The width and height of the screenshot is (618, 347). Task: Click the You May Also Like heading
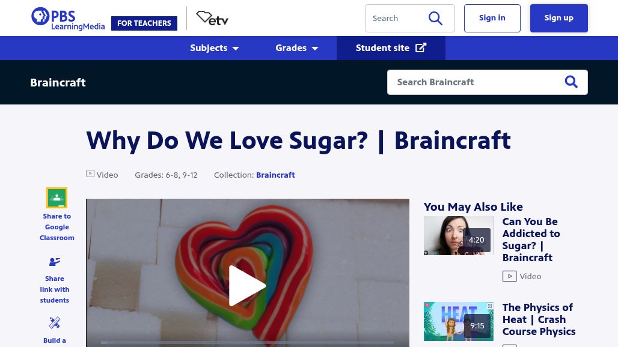click(x=473, y=207)
